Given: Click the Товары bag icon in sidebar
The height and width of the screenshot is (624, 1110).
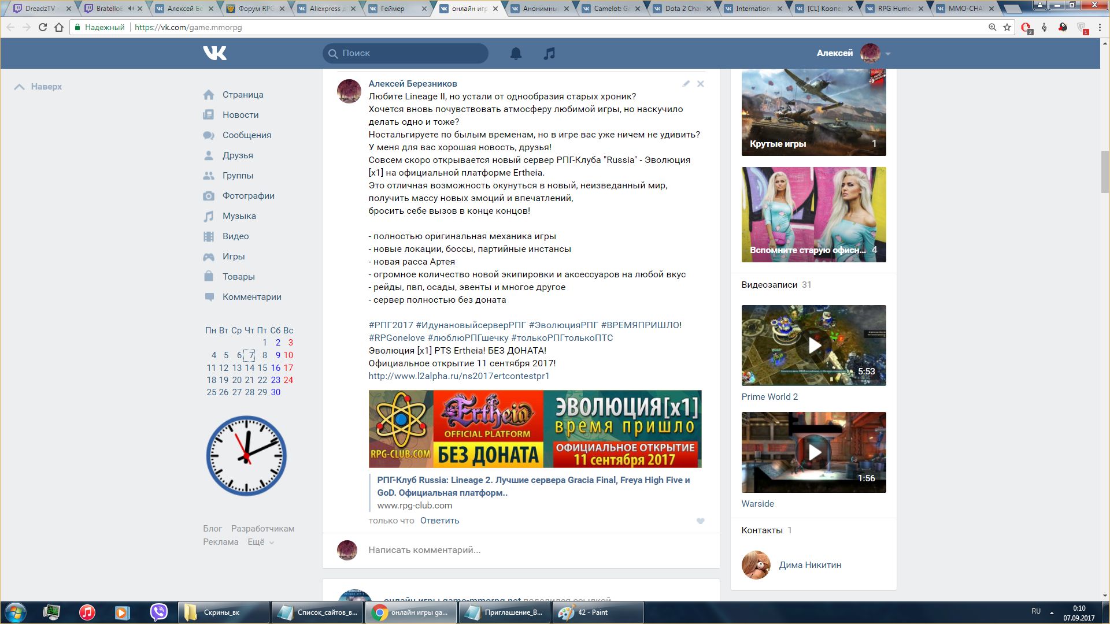Looking at the screenshot, I should coord(209,276).
